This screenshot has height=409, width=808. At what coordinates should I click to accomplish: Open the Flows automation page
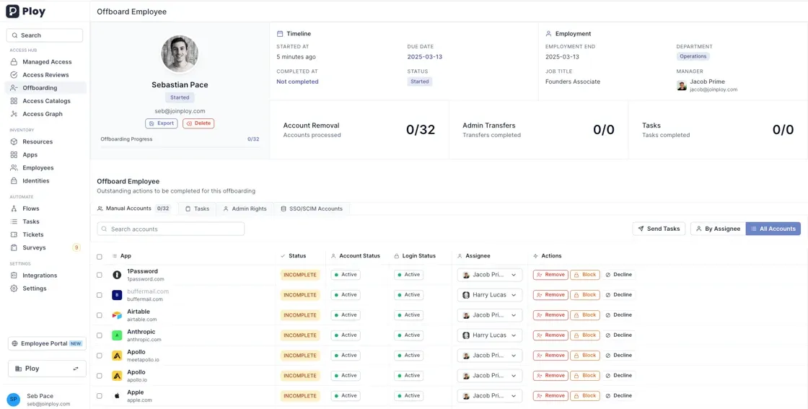[x=30, y=208]
